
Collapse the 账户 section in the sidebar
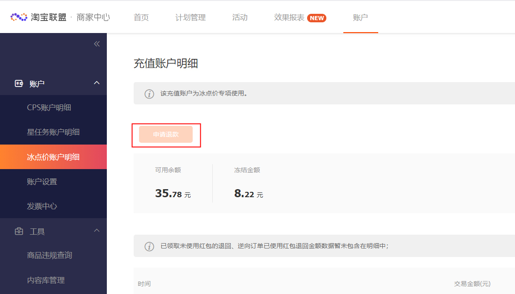click(97, 83)
